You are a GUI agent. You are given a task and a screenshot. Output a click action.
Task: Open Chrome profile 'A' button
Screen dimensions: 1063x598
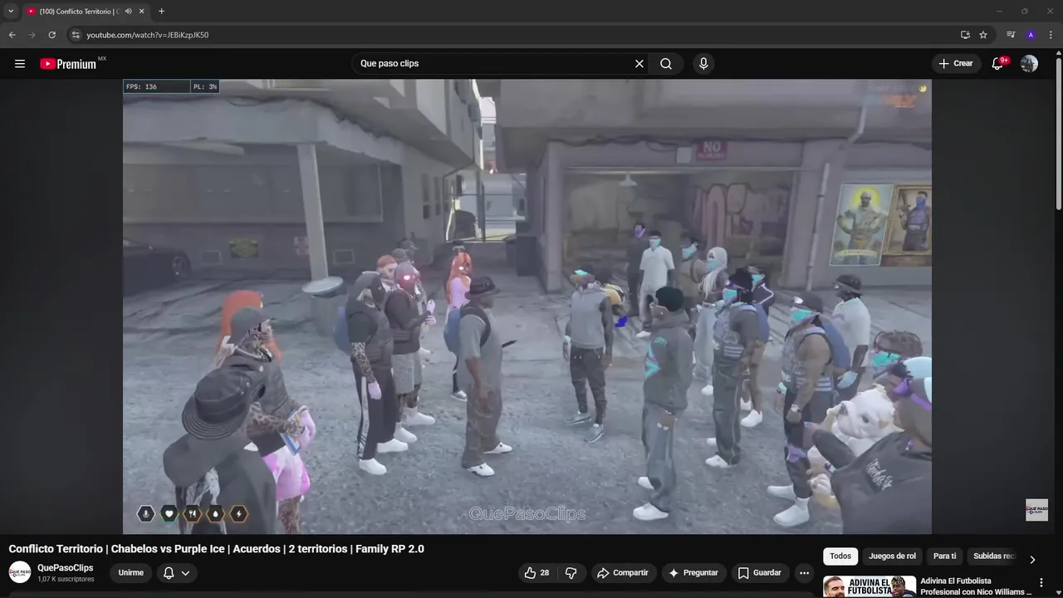[1031, 35]
